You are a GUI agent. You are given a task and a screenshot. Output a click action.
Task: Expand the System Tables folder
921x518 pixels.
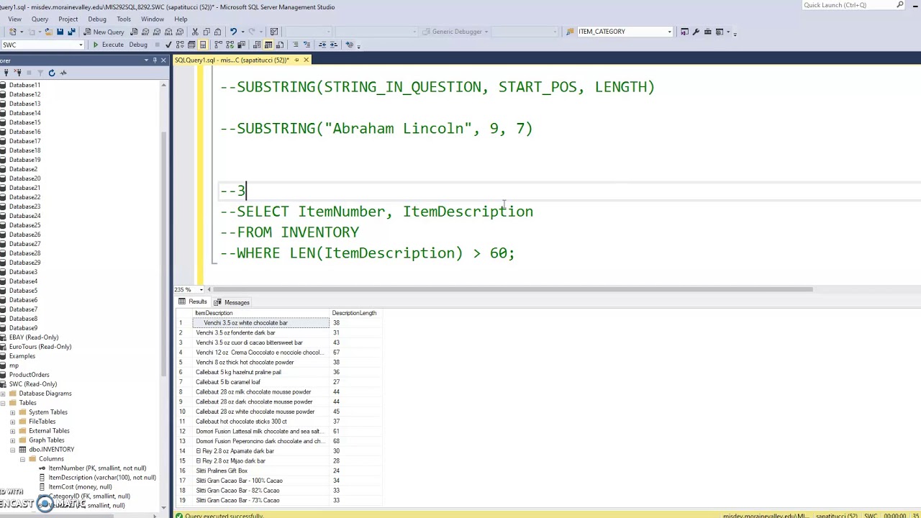pos(12,412)
